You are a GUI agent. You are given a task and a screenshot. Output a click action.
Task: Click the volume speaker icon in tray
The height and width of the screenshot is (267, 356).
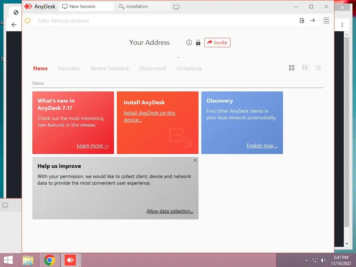coord(323,260)
